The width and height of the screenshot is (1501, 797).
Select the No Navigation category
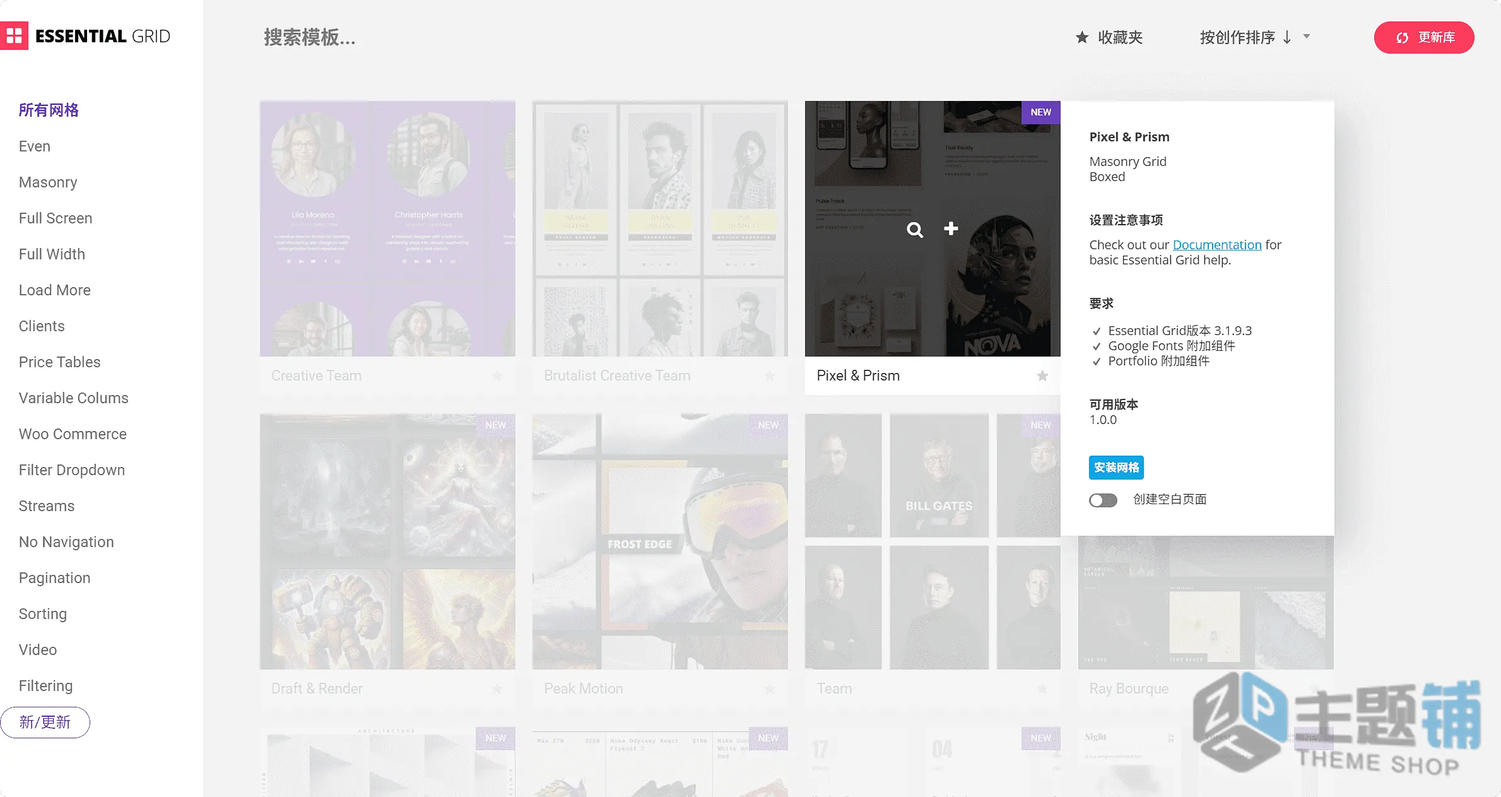pos(66,542)
